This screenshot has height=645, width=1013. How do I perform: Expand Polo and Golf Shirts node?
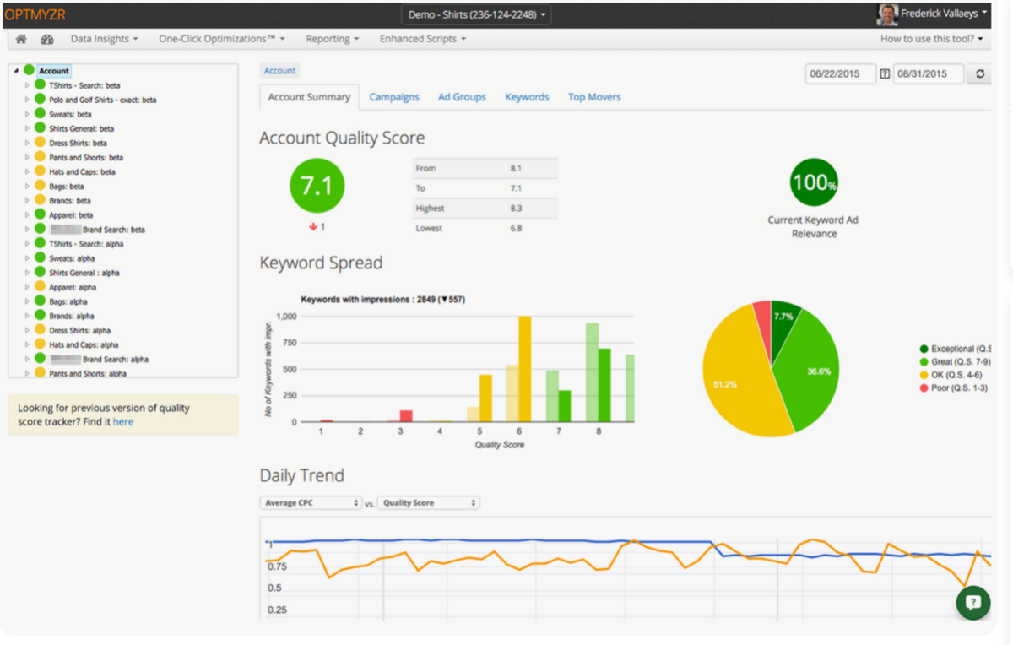coord(27,100)
